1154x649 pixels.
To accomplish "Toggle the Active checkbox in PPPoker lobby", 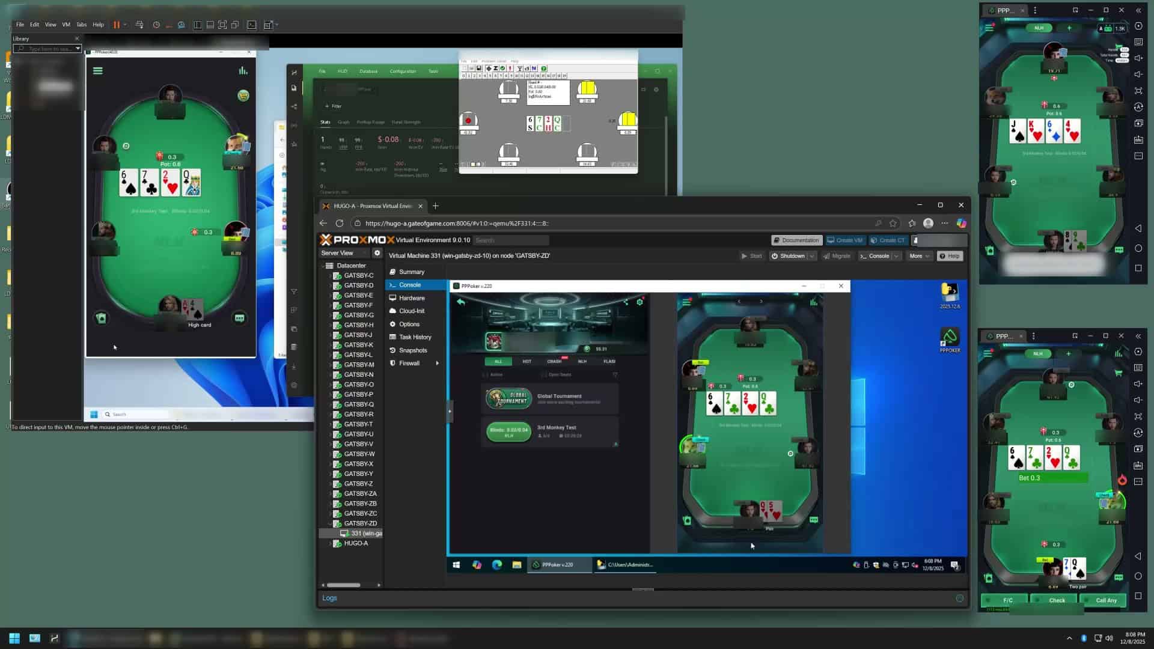I will point(486,375).
